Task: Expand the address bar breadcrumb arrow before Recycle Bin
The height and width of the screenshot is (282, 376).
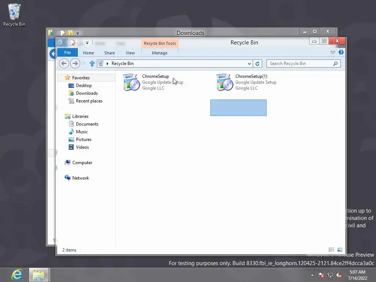Action: [x=108, y=64]
